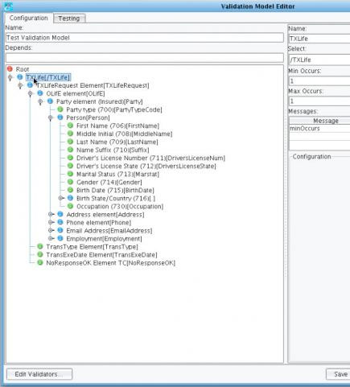This screenshot has height=387, width=350.
Task: Click the green icon beside Name Suffix (710)
Action: 70,150
